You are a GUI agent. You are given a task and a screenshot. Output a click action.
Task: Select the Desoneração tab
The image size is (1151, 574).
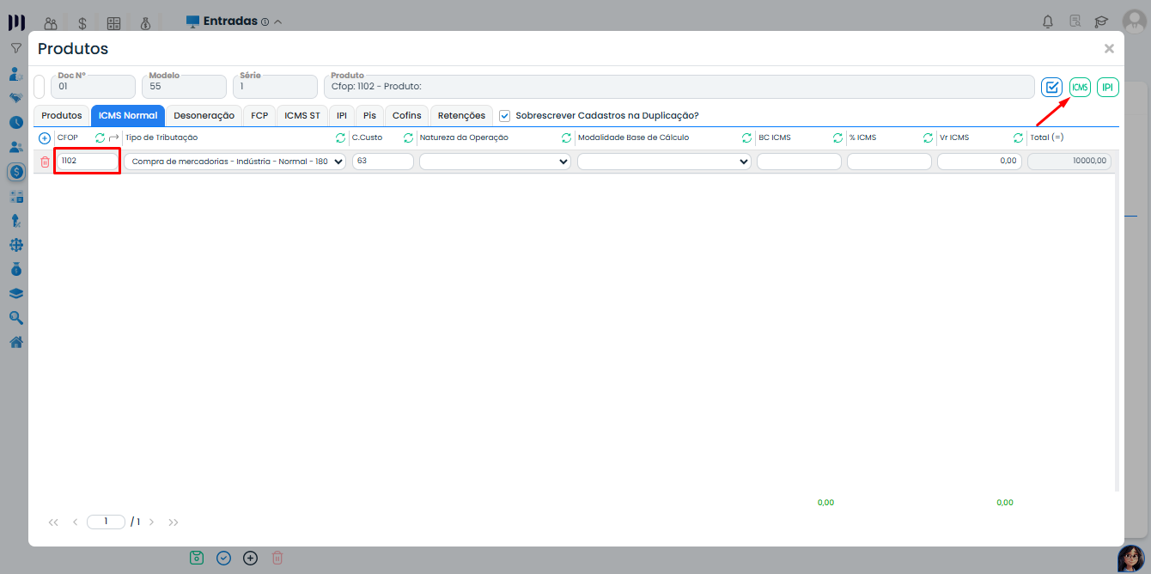(204, 115)
